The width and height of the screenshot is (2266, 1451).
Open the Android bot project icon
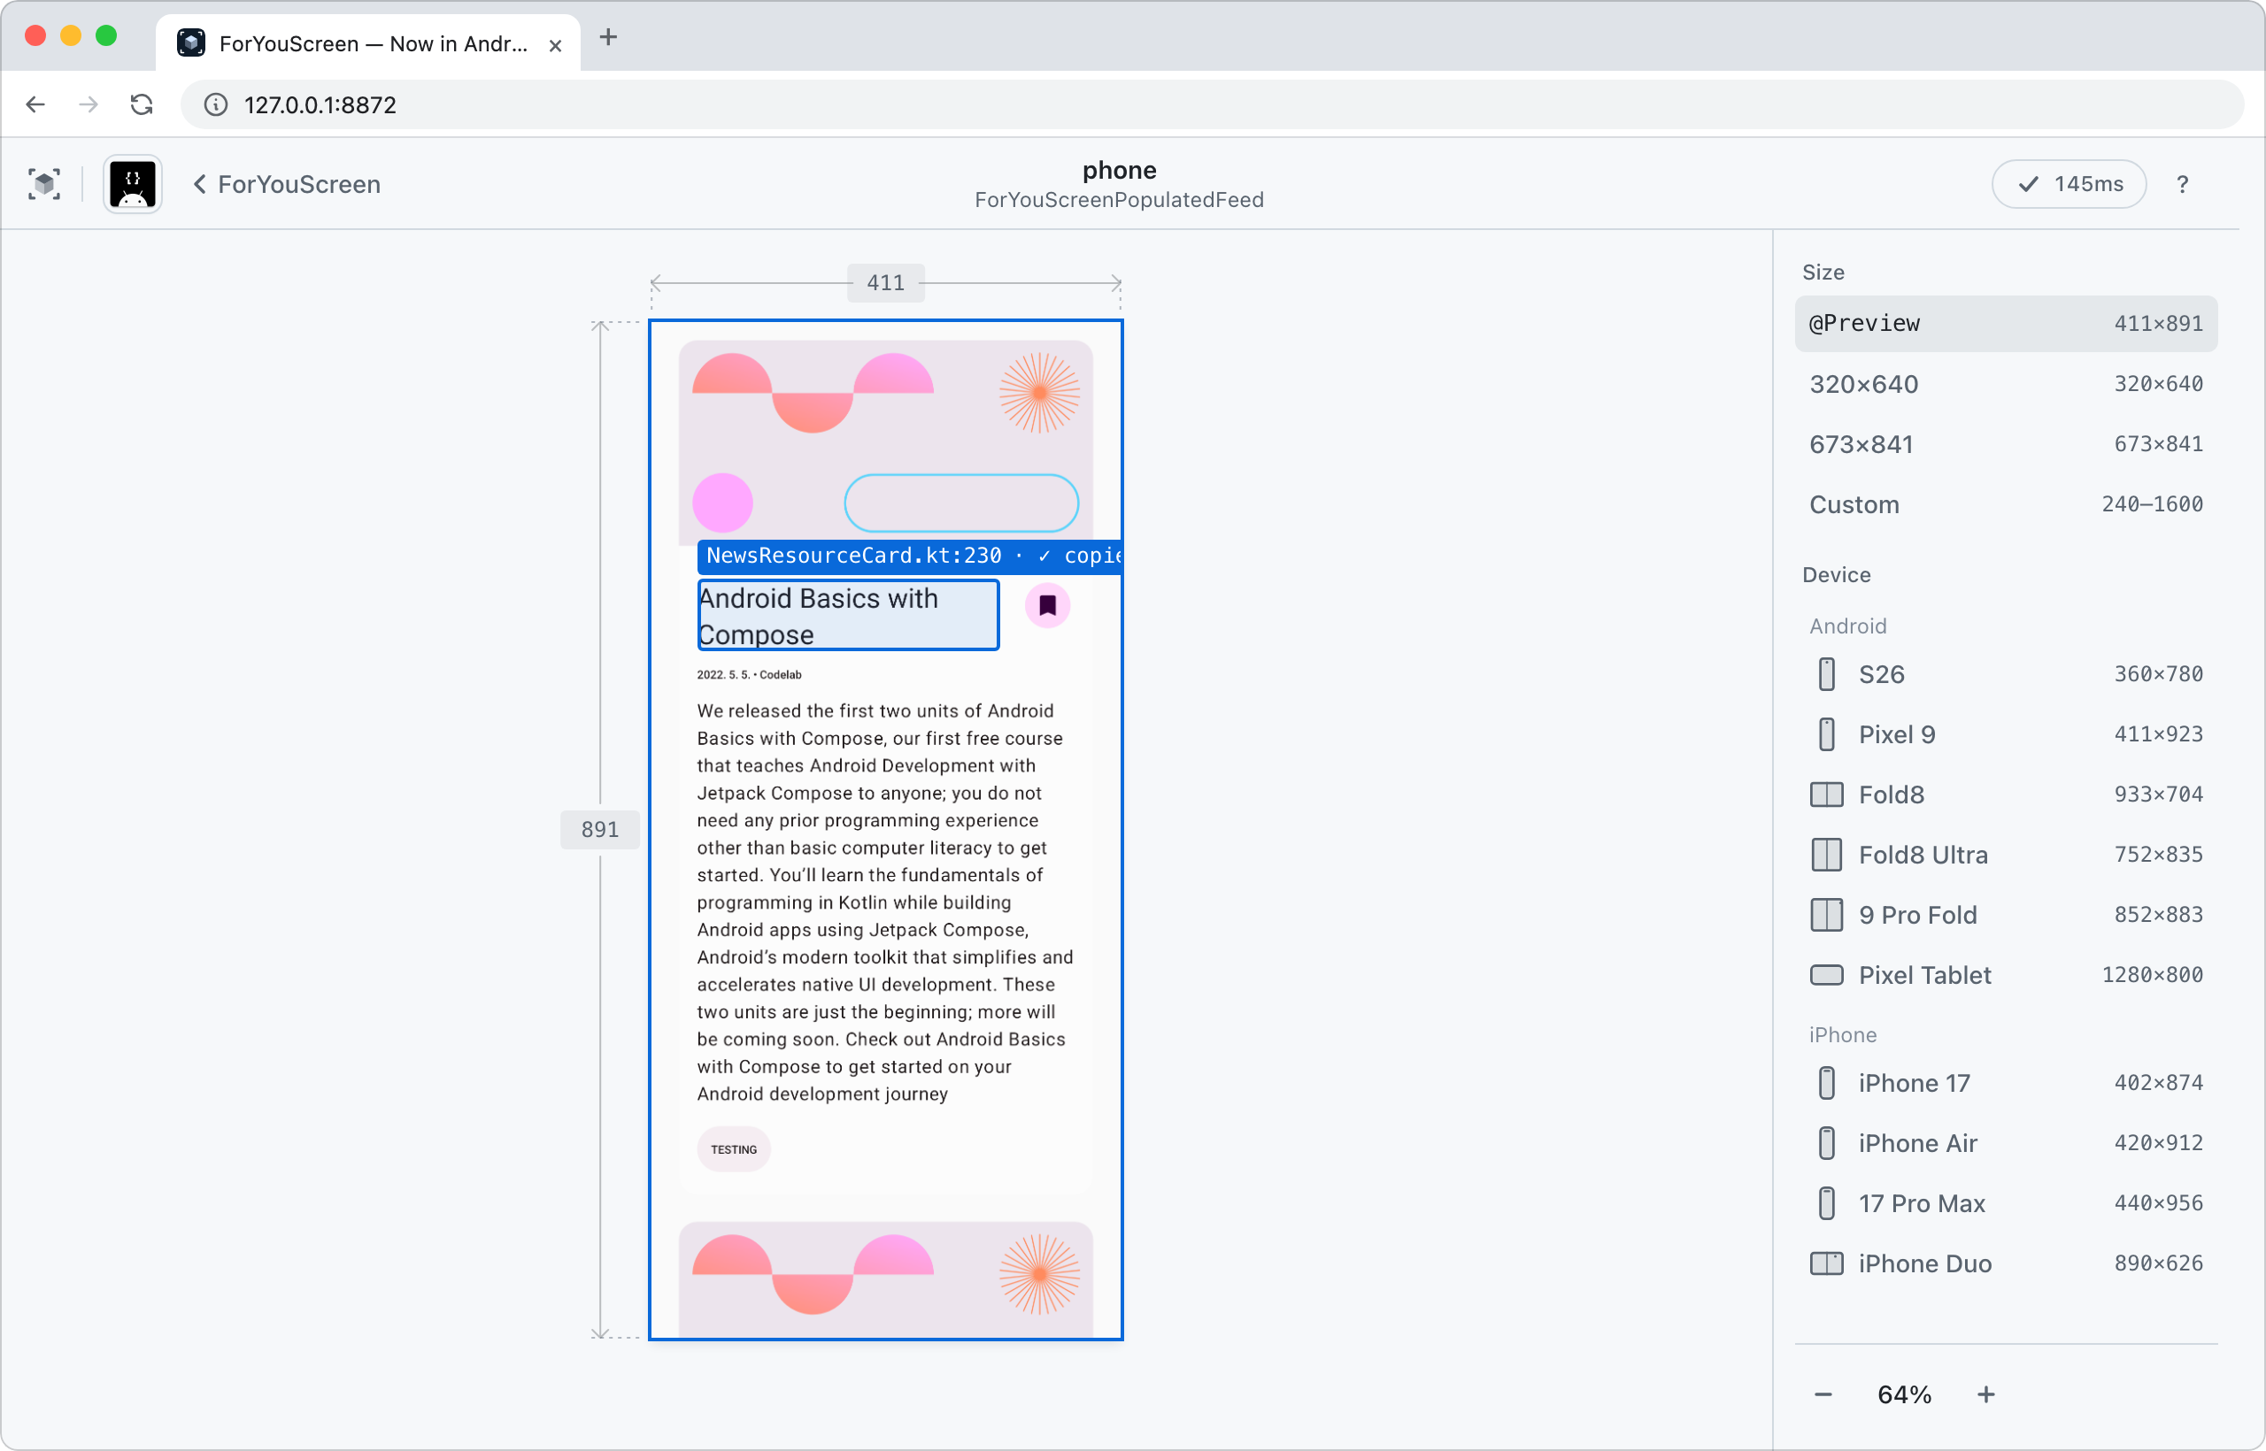point(132,184)
